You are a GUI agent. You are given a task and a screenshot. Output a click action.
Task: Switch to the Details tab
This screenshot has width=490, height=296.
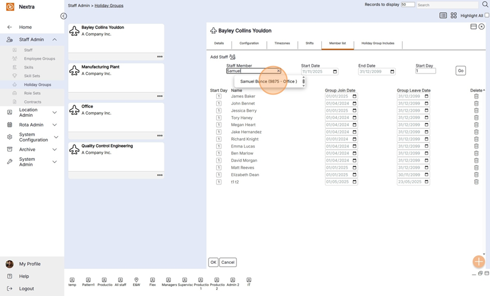(219, 44)
